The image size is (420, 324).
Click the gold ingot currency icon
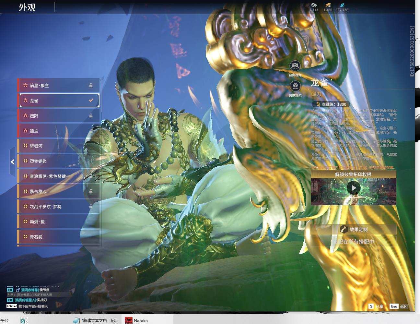click(328, 5)
